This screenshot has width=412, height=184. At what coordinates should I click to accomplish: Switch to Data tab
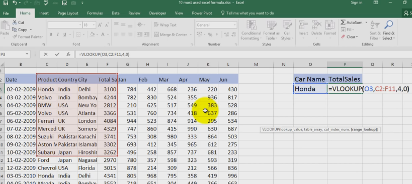115,13
